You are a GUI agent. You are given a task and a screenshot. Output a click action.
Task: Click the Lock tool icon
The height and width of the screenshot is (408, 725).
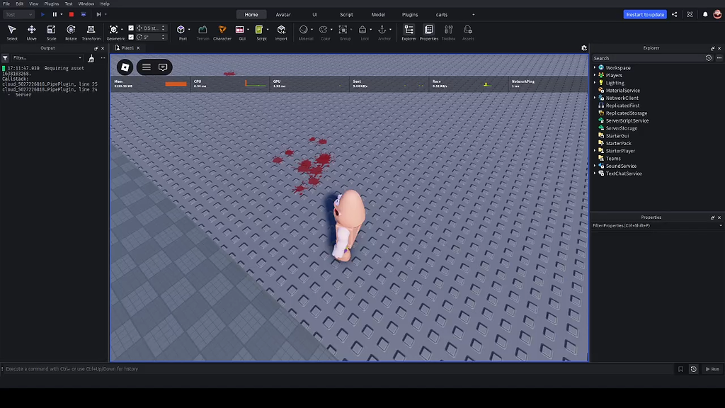click(363, 30)
